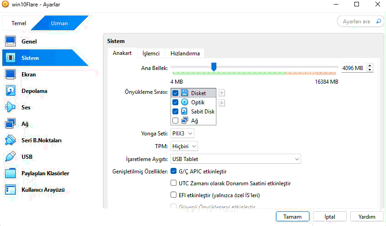
Task: Select the Sistem chip icon
Action: tap(11, 58)
